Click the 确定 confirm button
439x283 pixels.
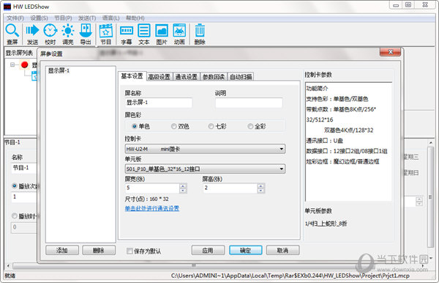coord(246,250)
